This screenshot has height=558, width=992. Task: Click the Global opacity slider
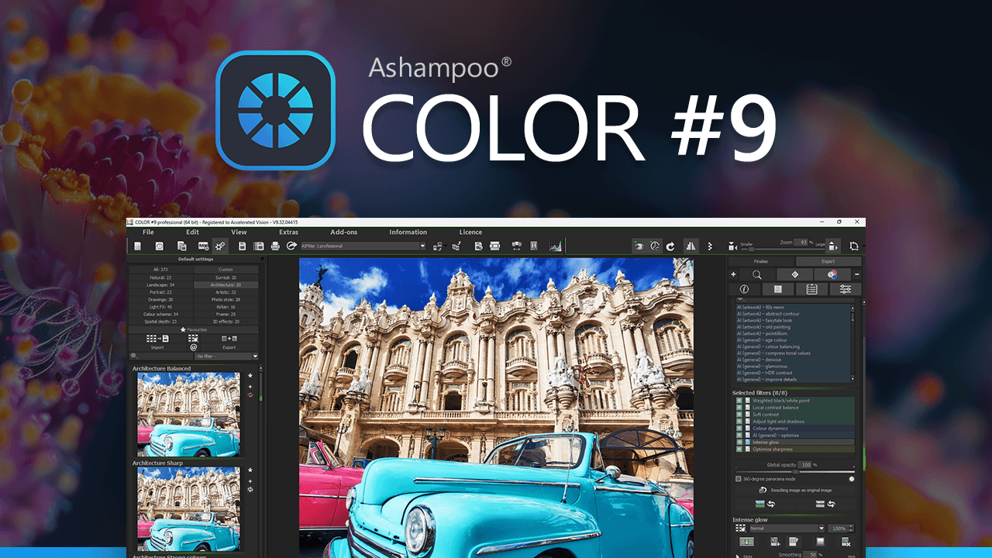click(794, 471)
